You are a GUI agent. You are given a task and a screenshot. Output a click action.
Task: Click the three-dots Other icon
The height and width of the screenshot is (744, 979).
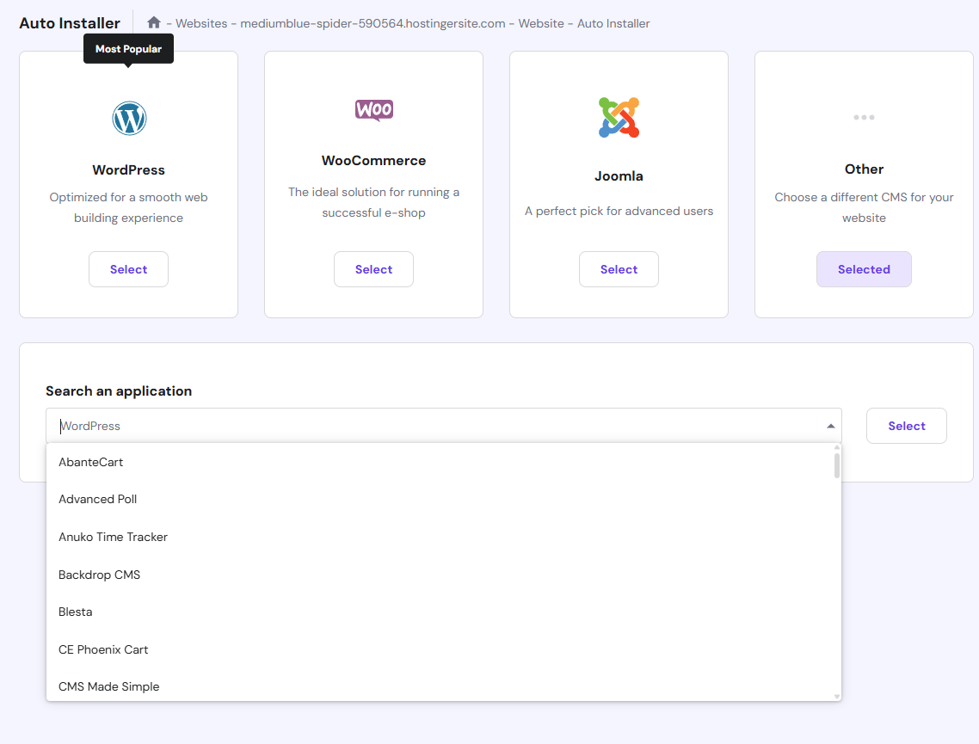tap(864, 117)
